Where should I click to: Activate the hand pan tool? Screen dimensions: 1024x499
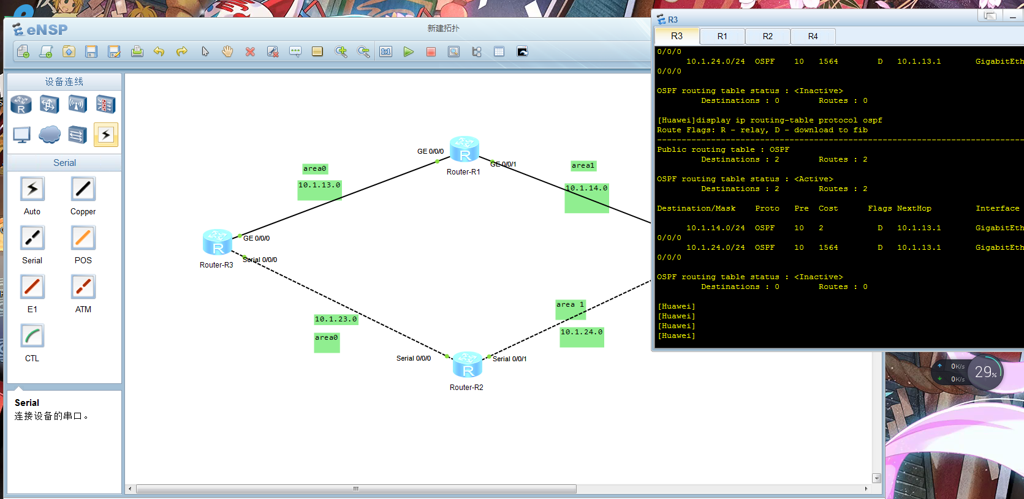[227, 51]
